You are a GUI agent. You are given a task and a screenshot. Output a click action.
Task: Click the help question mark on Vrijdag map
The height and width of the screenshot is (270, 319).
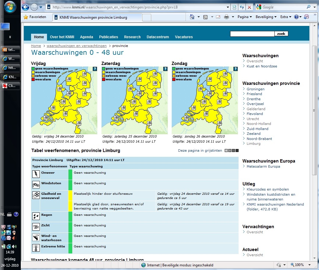[x=95, y=69]
